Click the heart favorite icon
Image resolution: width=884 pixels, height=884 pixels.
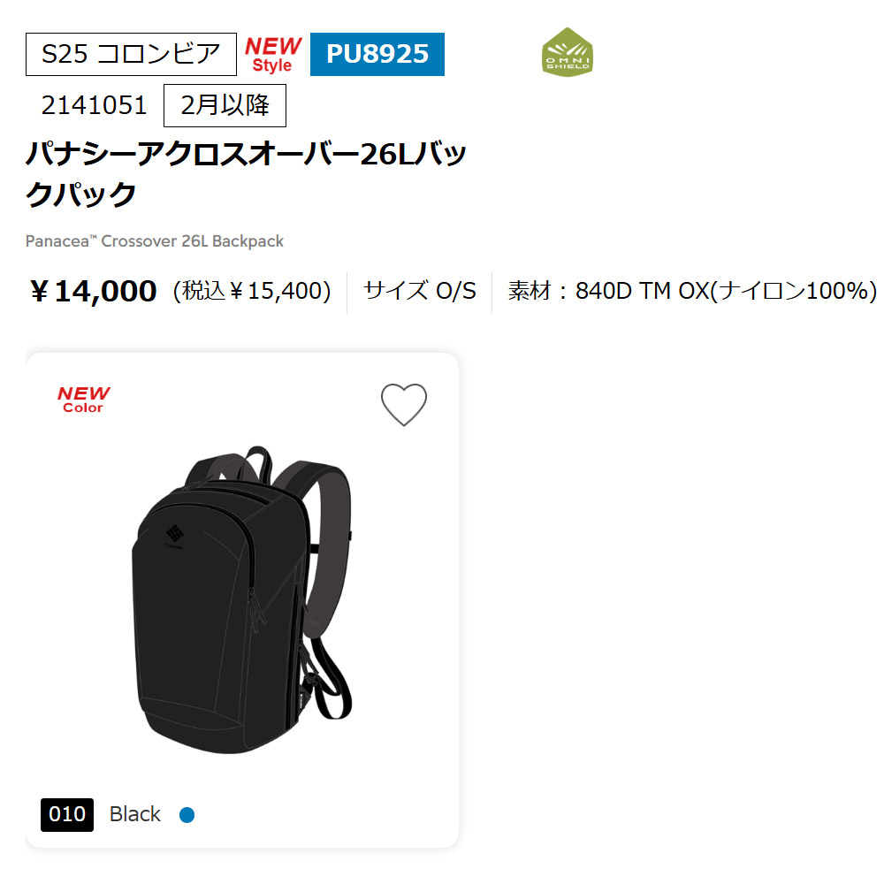(x=404, y=404)
